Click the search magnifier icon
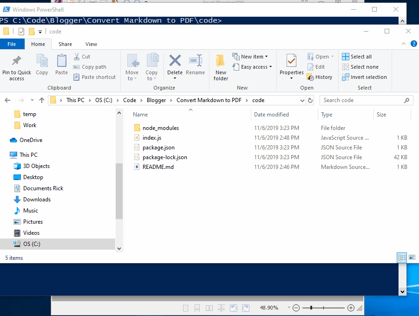The height and width of the screenshot is (316, 419). 406,100
